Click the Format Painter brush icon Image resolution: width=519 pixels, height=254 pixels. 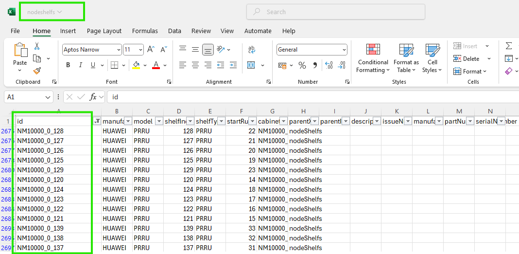click(x=37, y=71)
